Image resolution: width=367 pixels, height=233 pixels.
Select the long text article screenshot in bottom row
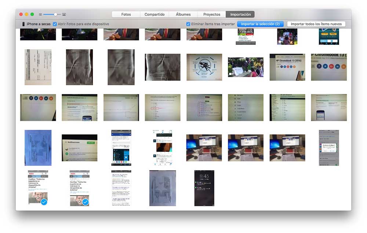click(121, 188)
